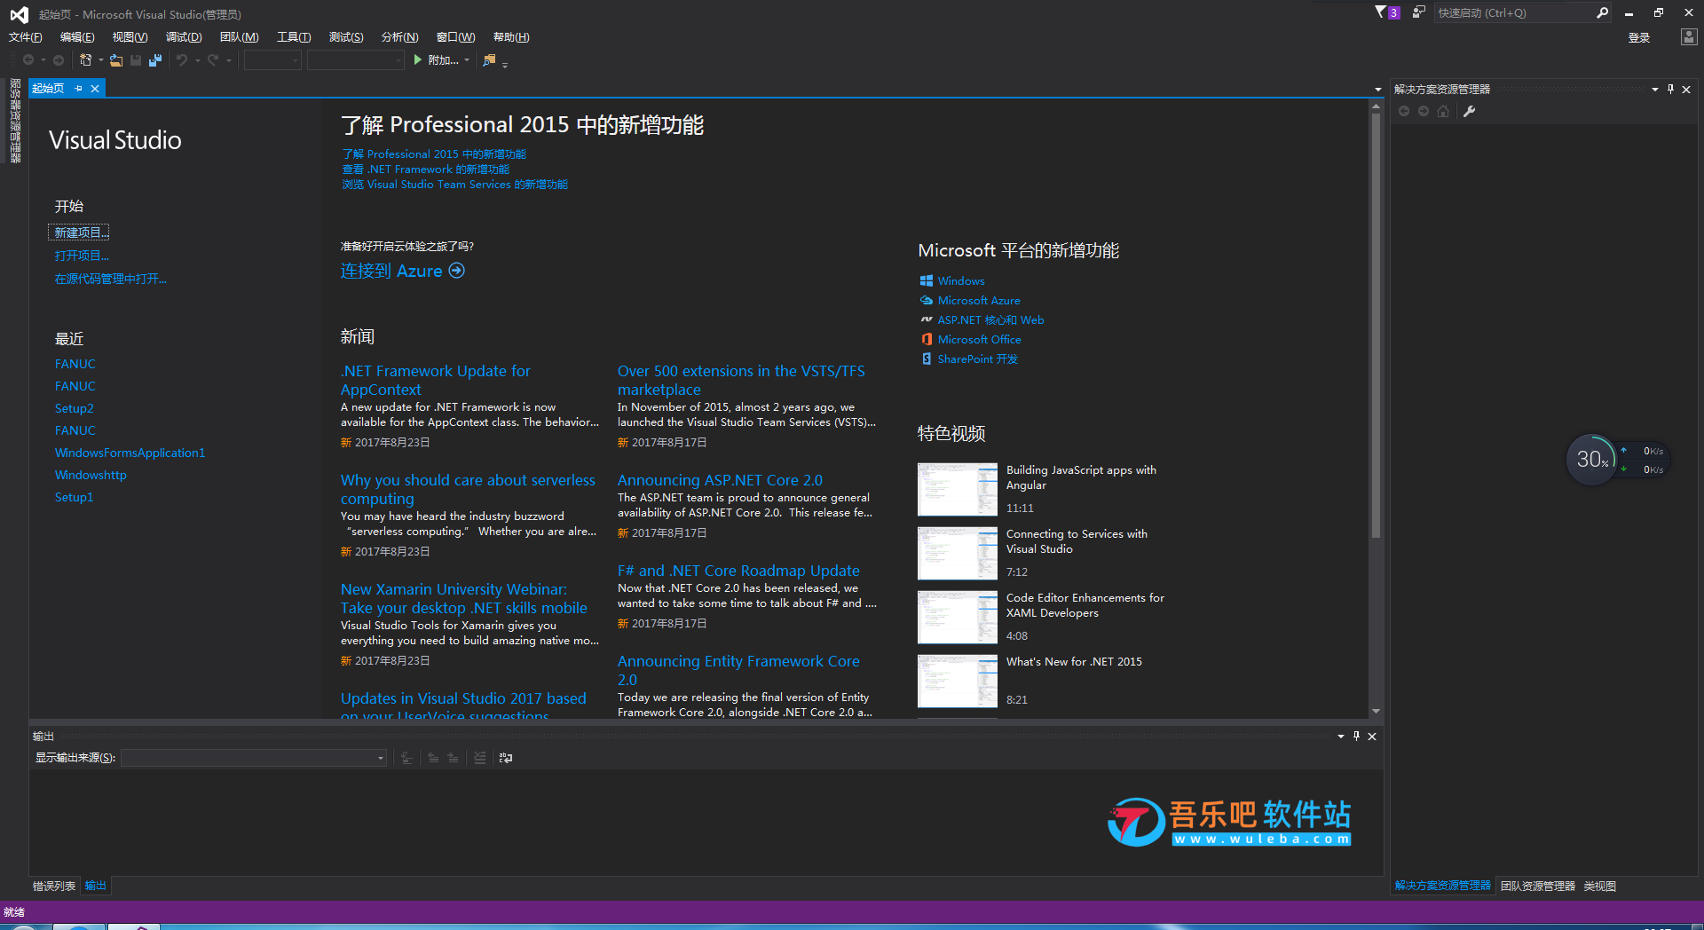The height and width of the screenshot is (930, 1704).
Task: Click the start page scrollbar down arrow
Action: pyautogui.click(x=1376, y=711)
